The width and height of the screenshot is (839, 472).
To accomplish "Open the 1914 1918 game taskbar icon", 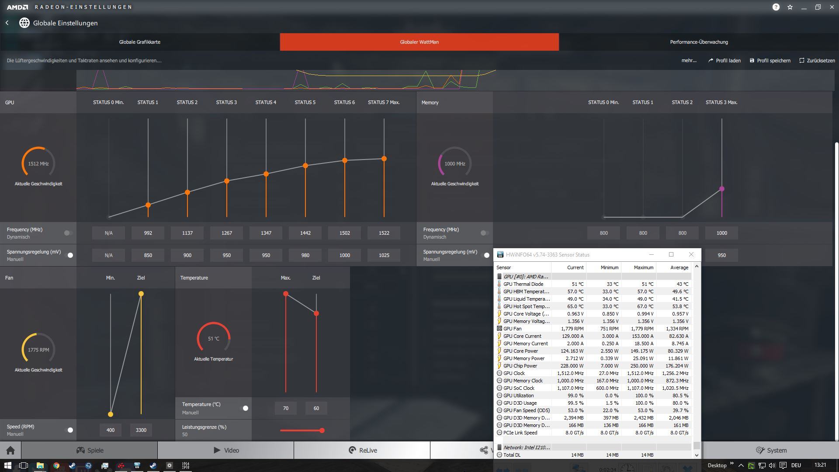I will coord(186,465).
